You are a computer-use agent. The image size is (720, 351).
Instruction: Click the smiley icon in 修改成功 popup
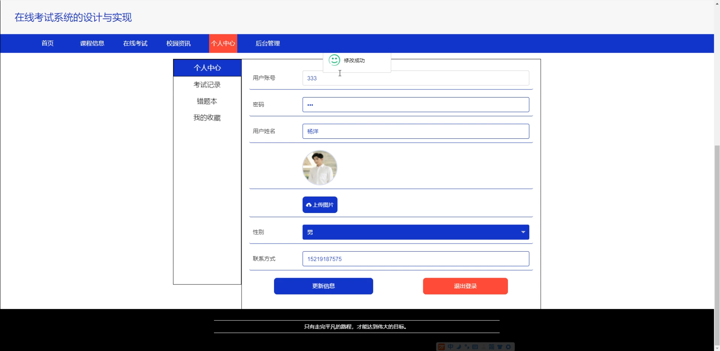tap(335, 60)
